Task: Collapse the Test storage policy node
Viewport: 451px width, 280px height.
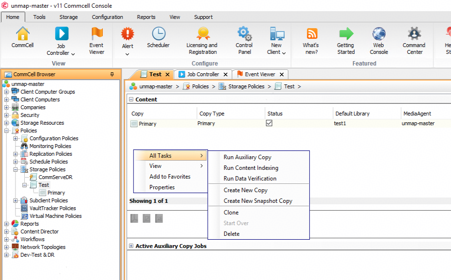Action: coord(25,185)
